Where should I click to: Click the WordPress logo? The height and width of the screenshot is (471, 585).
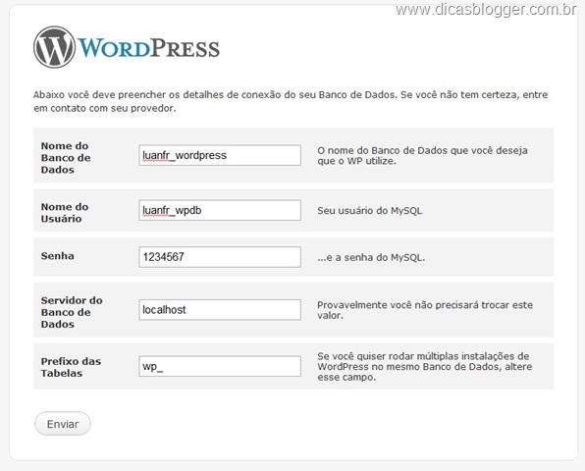127,47
